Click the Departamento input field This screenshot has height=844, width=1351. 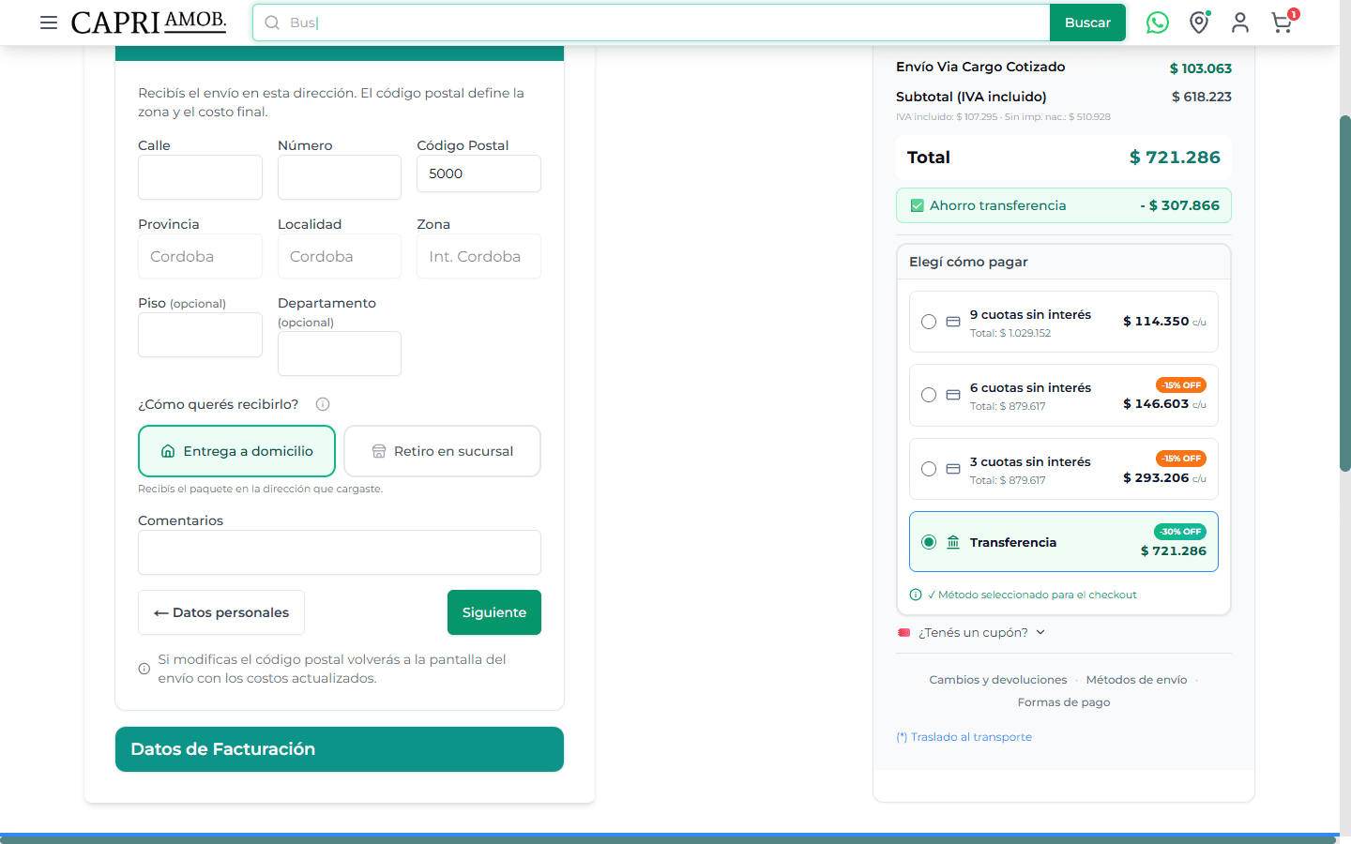pos(340,354)
